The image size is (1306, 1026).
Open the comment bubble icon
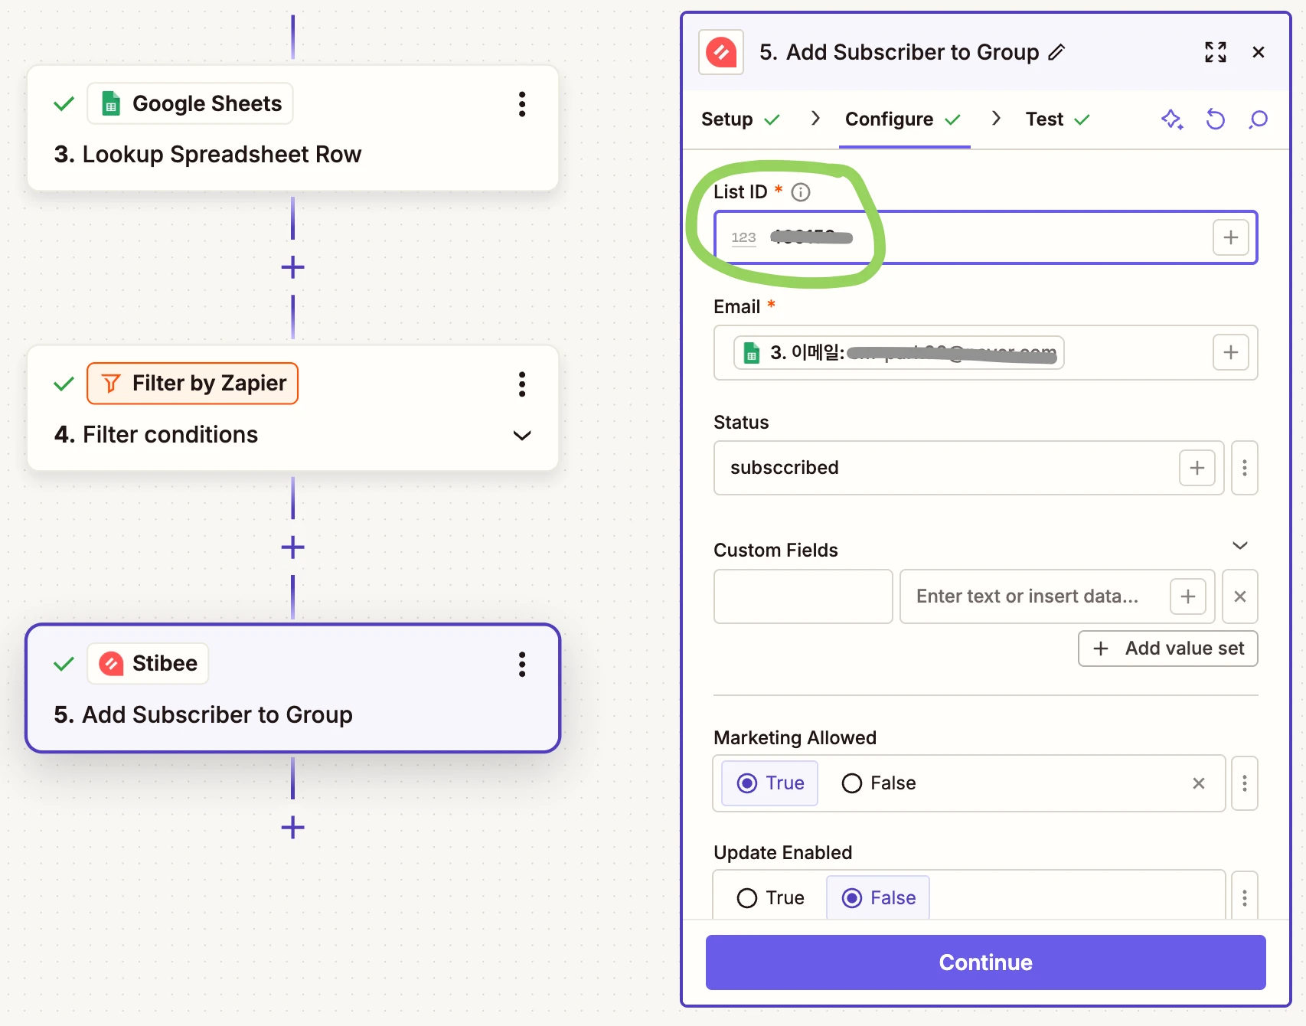point(1258,119)
